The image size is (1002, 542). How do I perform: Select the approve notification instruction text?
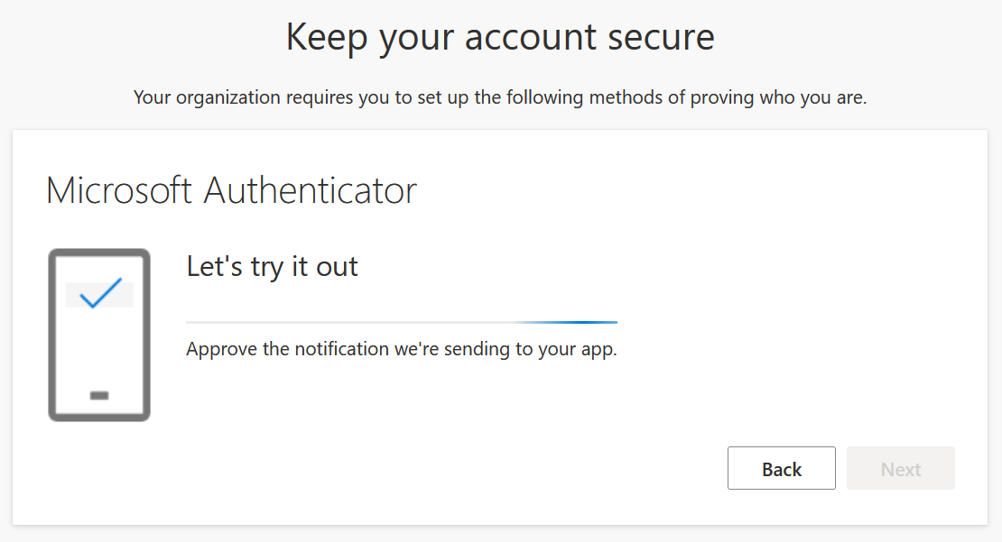(401, 349)
